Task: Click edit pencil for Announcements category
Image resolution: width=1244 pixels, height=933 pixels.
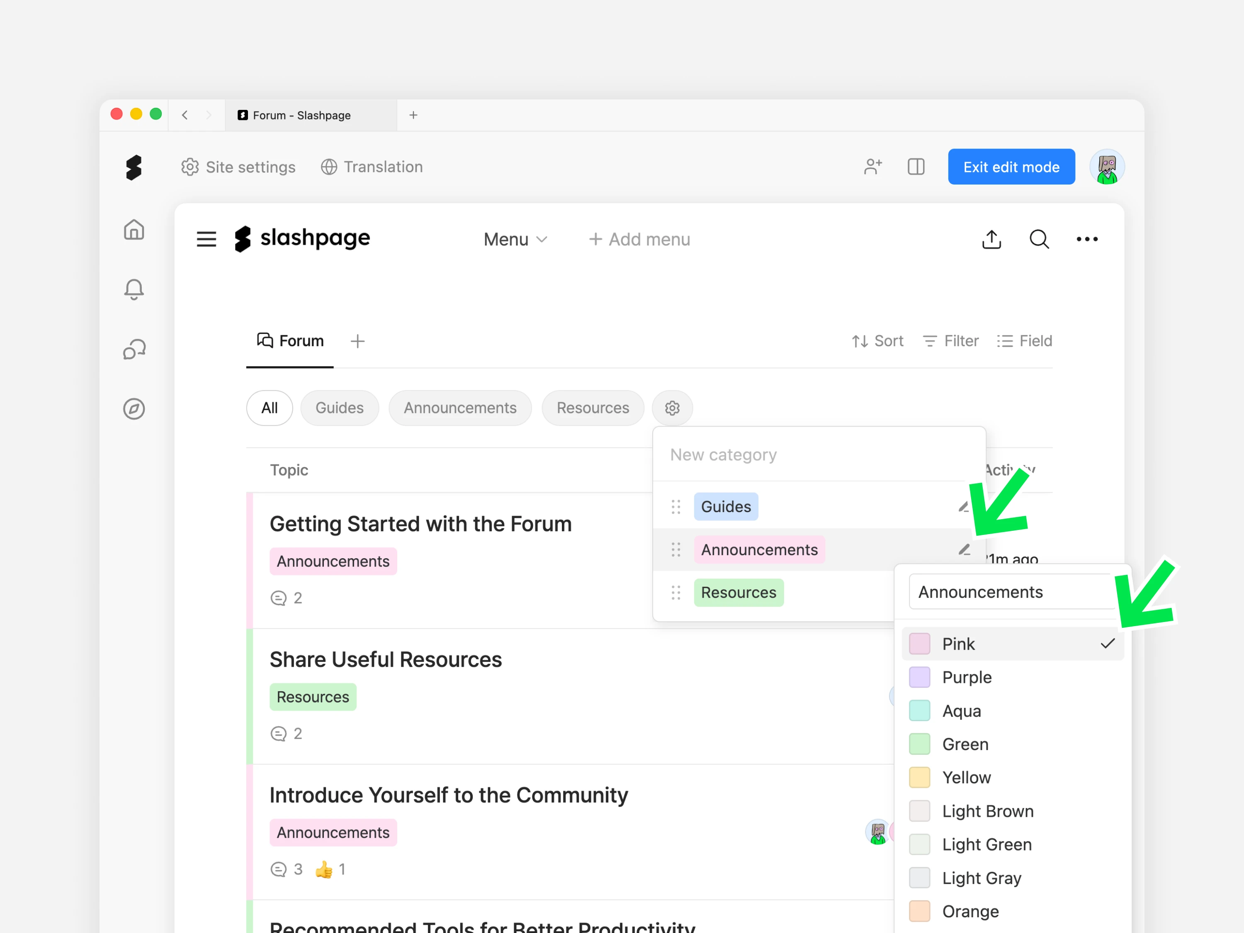Action: [964, 549]
